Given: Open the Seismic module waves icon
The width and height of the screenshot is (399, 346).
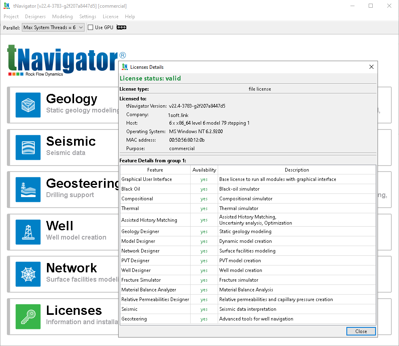Looking at the screenshot, I should (28, 148).
